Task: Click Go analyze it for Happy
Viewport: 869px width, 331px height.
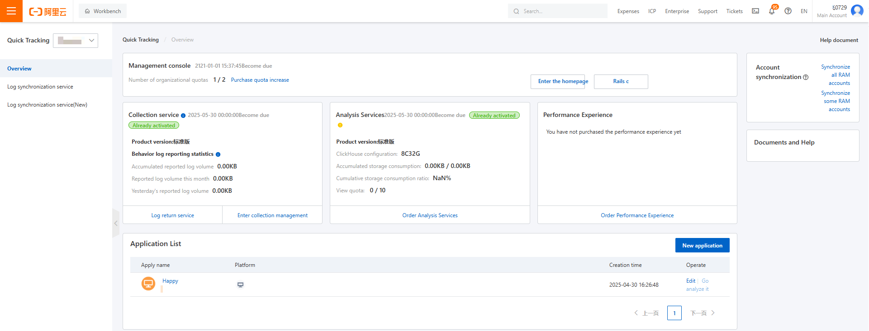Action: (x=698, y=285)
